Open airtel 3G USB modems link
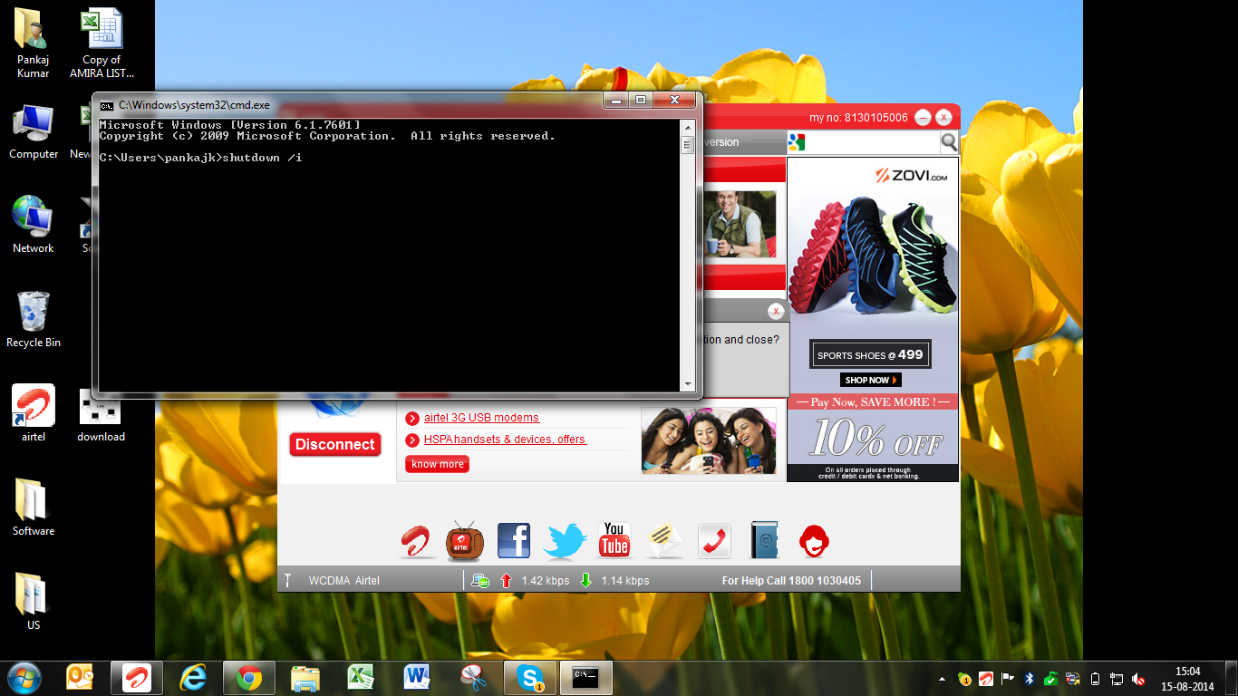This screenshot has width=1238, height=696. (481, 418)
